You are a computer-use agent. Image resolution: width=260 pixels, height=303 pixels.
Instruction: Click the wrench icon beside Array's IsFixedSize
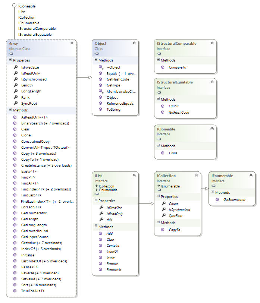click(15, 67)
